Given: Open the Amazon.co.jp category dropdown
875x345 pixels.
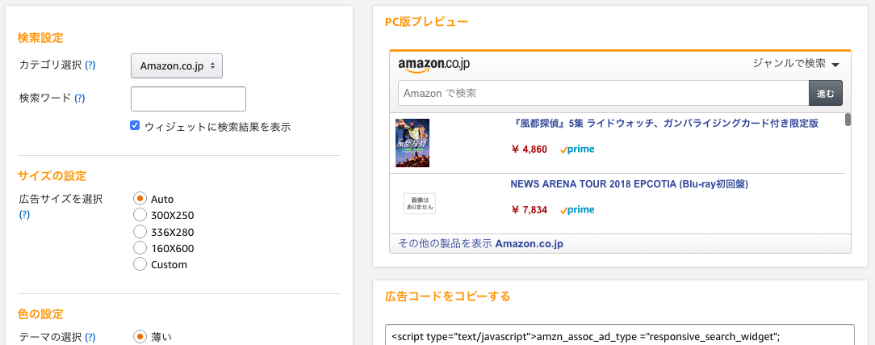Looking at the screenshot, I should pyautogui.click(x=176, y=66).
